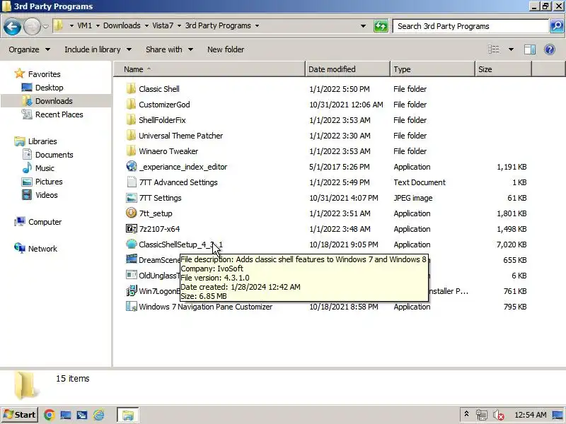
Task: Open the Include in library menu
Action: [98, 49]
